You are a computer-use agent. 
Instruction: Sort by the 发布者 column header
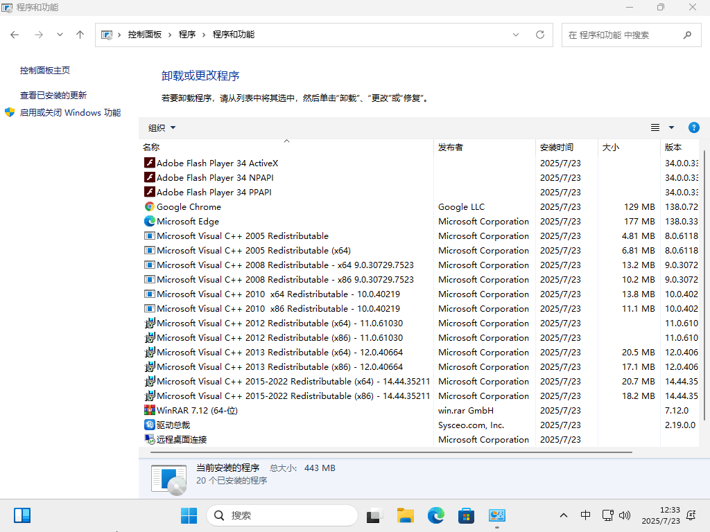click(x=485, y=147)
